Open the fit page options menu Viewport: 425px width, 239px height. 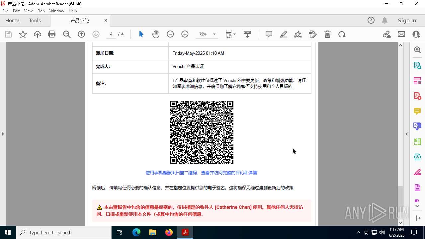tap(230, 34)
